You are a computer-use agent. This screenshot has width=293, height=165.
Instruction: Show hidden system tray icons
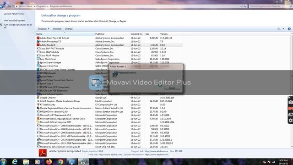point(260,162)
